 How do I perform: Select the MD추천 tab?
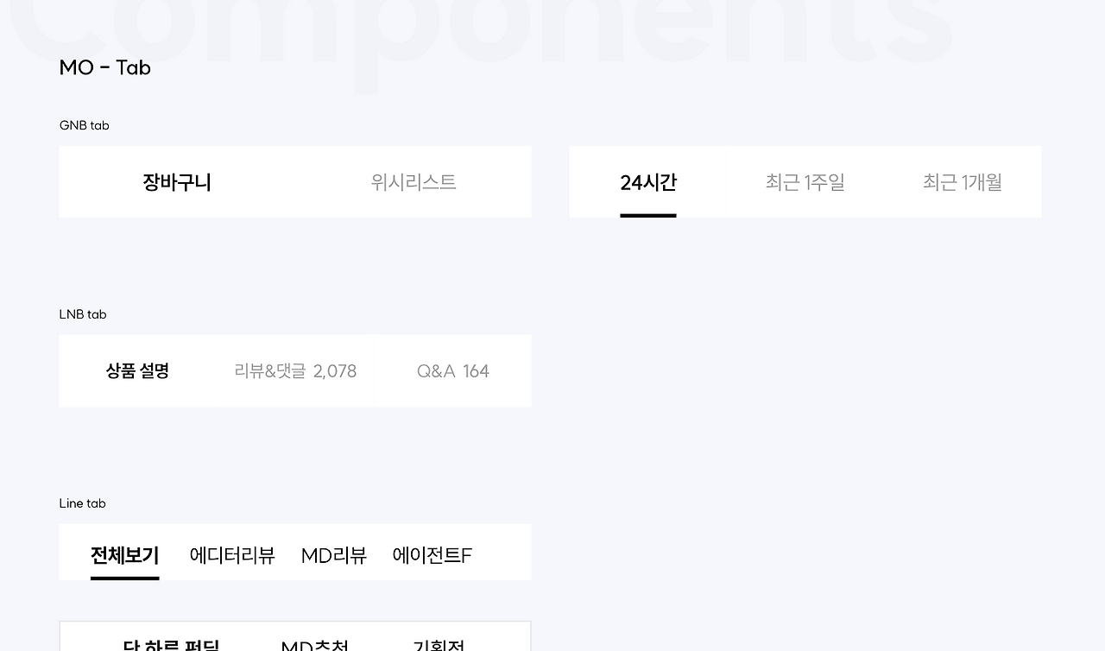(x=313, y=646)
